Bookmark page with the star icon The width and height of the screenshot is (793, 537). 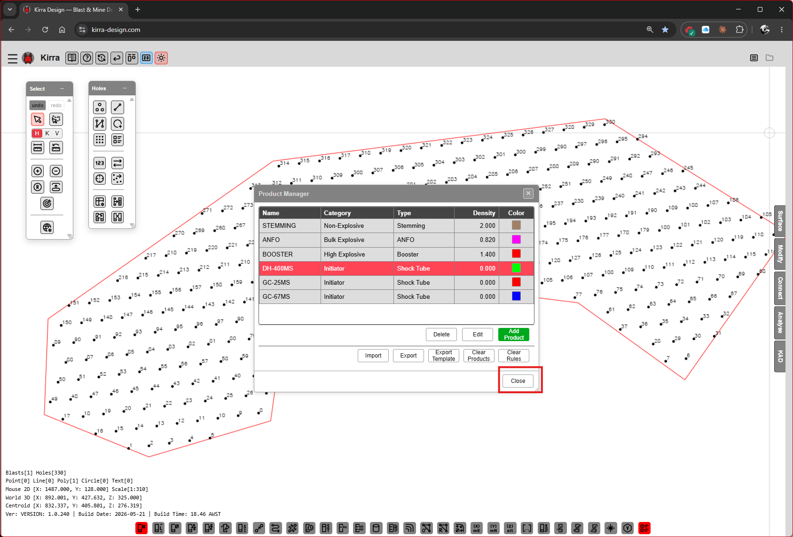pyautogui.click(x=665, y=30)
